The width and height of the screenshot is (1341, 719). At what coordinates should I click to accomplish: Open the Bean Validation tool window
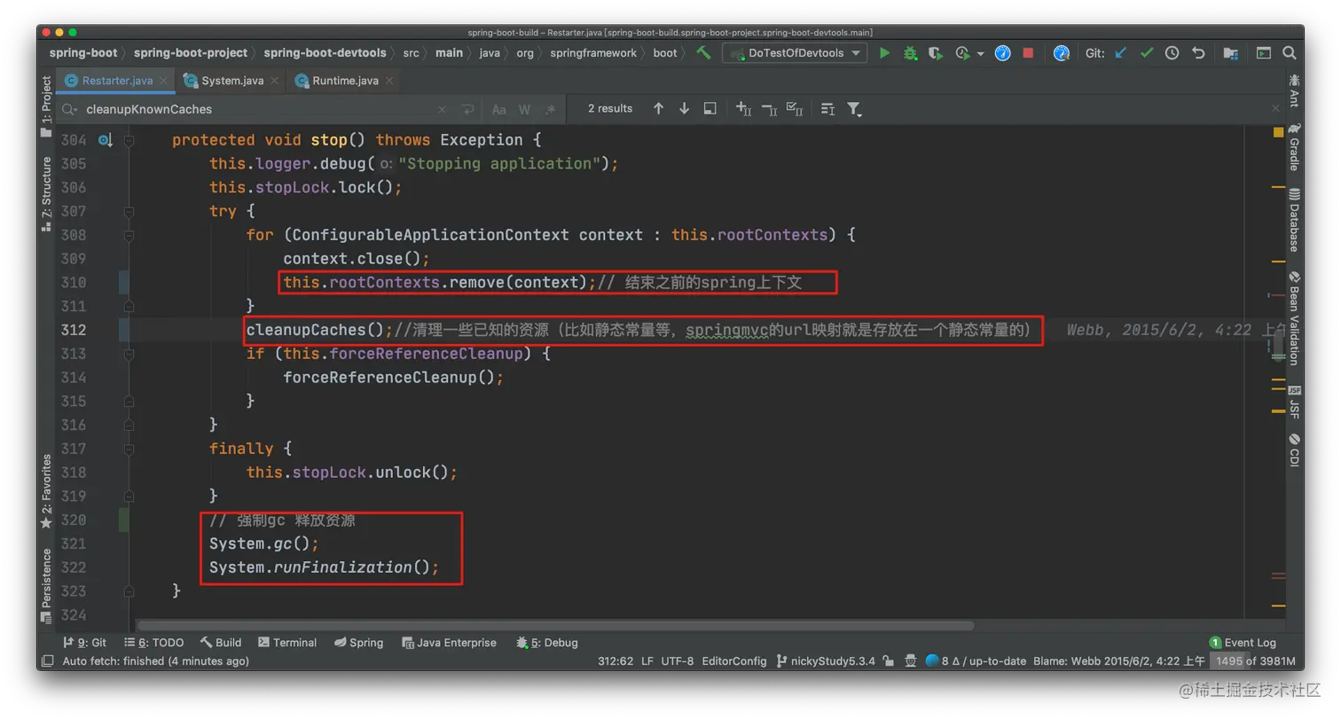click(x=1294, y=317)
